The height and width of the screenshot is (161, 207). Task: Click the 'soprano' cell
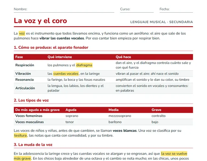point(72,116)
